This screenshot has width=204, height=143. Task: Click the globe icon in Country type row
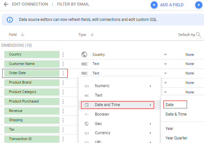pos(84,55)
